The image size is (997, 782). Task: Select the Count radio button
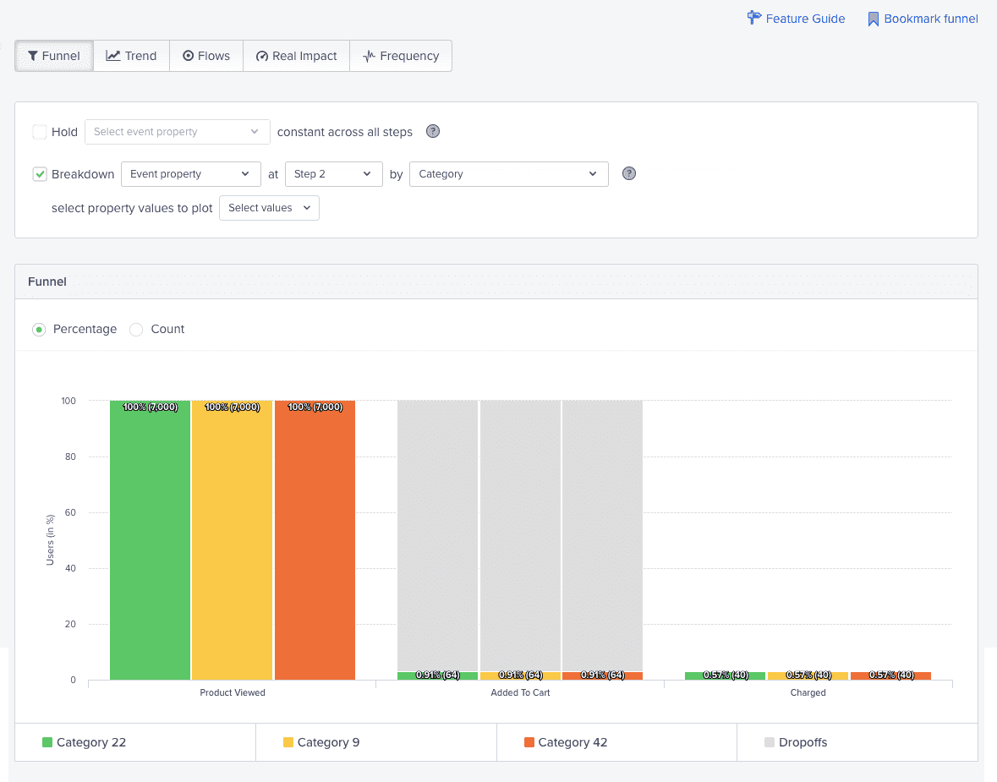coord(136,329)
